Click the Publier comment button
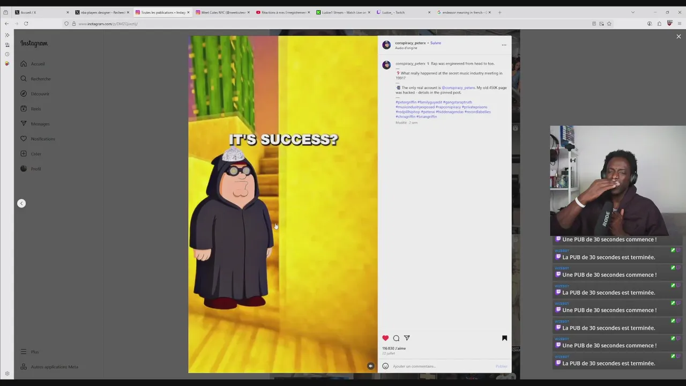Screen dimensions: 686x386 pyautogui.click(x=501, y=366)
